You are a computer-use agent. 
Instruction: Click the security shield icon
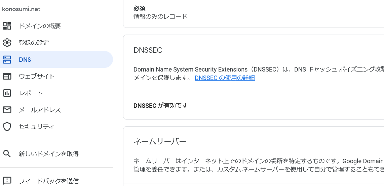(x=7, y=127)
